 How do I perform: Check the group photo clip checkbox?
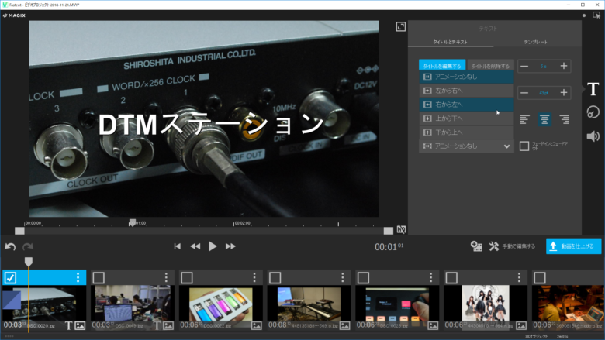pos(452,277)
